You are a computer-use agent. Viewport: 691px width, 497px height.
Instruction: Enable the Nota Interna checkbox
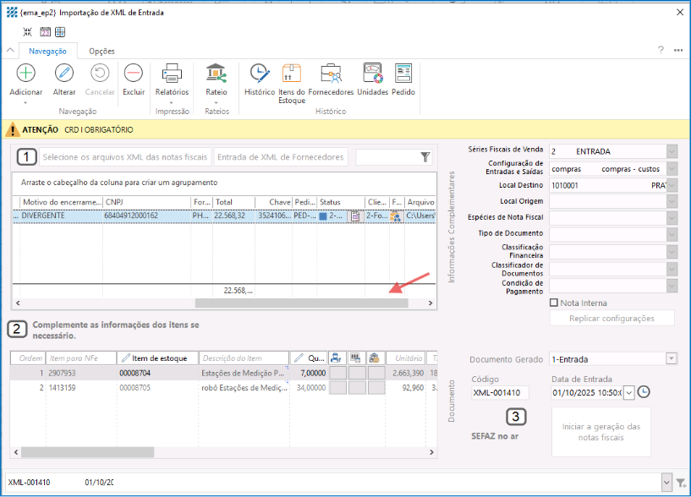click(554, 303)
